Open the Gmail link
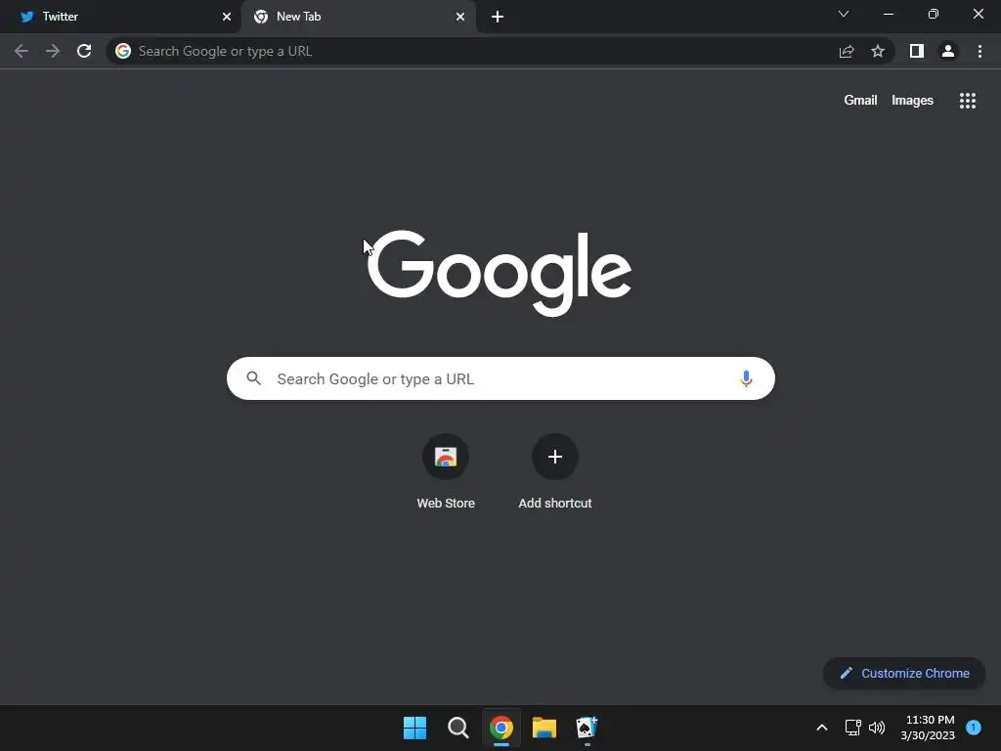 click(x=860, y=101)
